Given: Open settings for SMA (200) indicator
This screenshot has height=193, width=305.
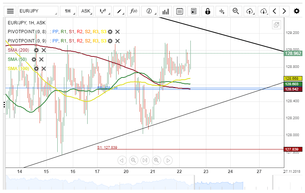Looking at the screenshot, I should coord(36,50).
